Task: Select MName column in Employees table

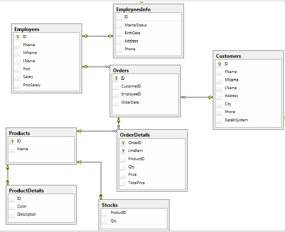Action: pyautogui.click(x=46, y=53)
